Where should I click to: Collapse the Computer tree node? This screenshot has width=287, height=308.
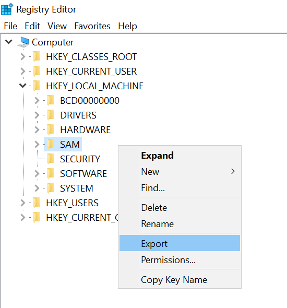point(9,42)
